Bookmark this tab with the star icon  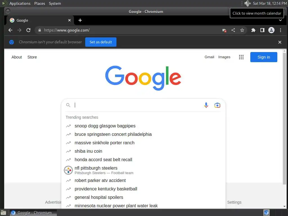(242, 30)
